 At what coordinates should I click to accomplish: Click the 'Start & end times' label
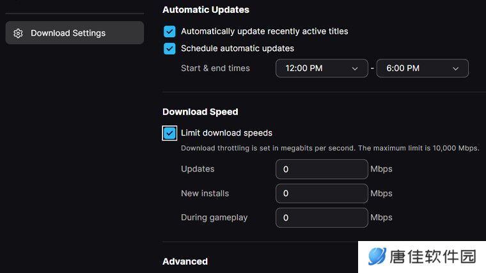(216, 68)
